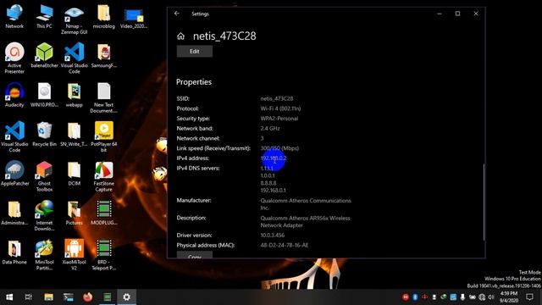
Task: Select the Recycle Bin icon
Action: [x=44, y=134]
